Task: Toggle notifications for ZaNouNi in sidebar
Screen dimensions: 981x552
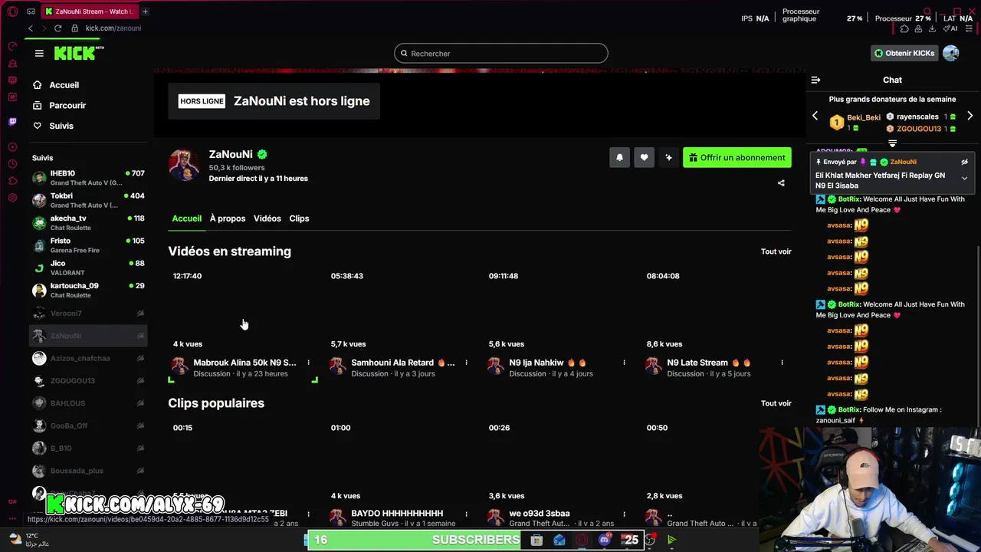Action: 140,336
